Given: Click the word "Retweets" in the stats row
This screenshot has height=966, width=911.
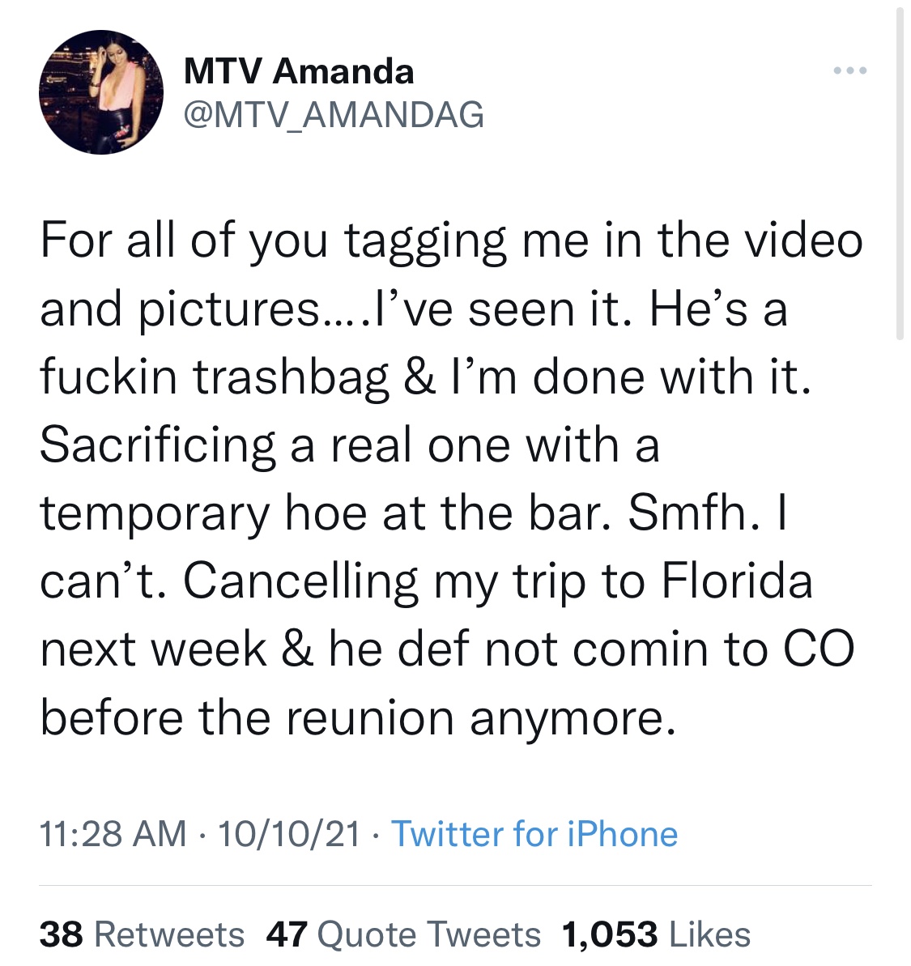Looking at the screenshot, I should [169, 934].
